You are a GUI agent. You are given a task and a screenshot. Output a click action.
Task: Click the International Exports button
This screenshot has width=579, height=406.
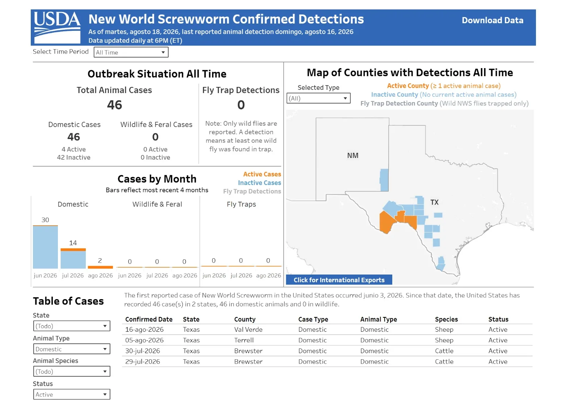(339, 280)
